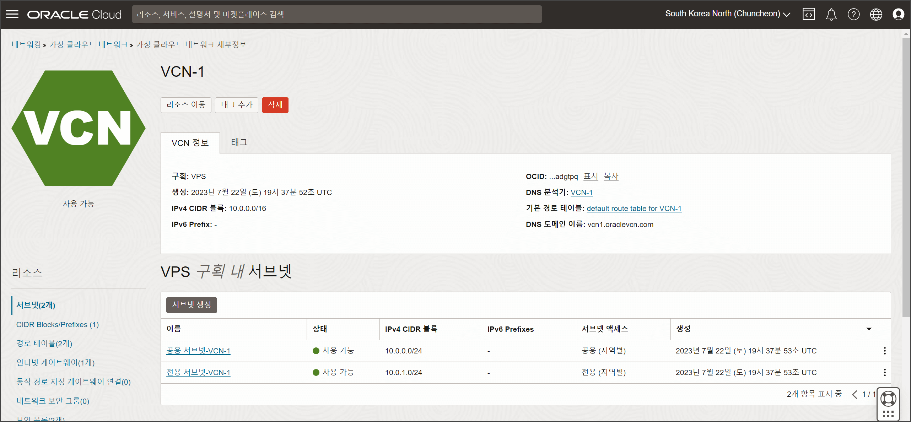Open the 전용 서브넷-VCN-1 link
This screenshot has width=911, height=422.
(198, 373)
